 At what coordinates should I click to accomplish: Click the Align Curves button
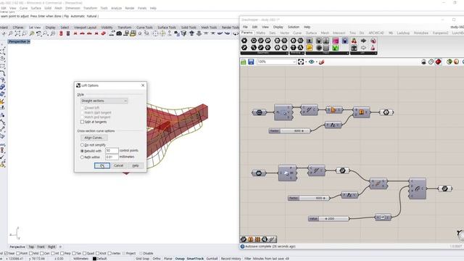coord(94,138)
